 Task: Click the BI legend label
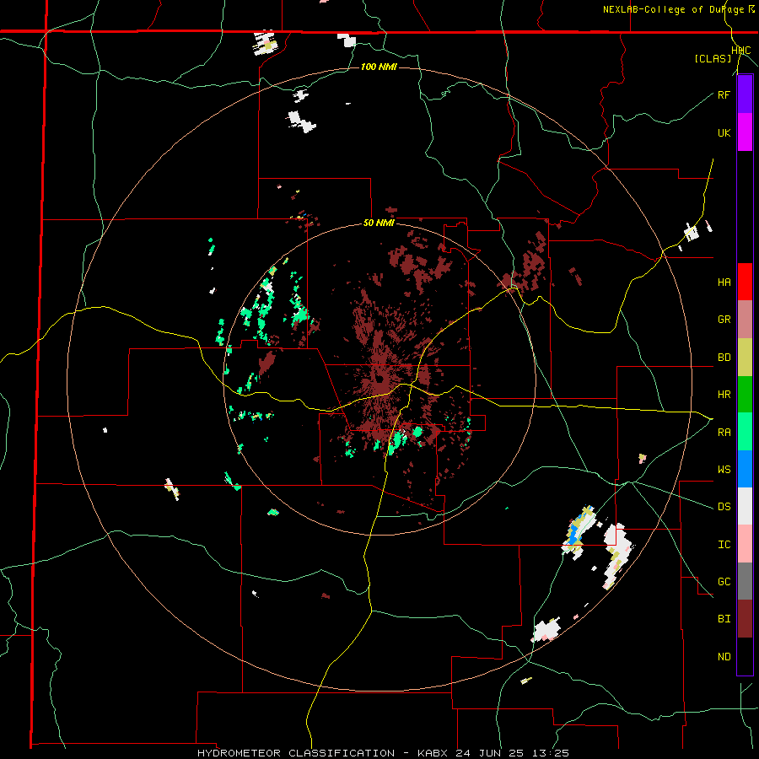[x=724, y=619]
